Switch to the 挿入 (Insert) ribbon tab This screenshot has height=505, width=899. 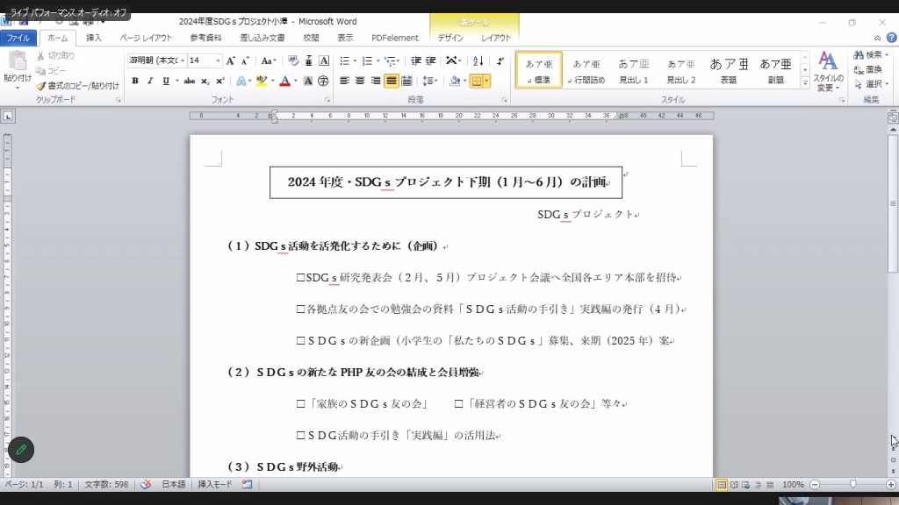point(94,38)
